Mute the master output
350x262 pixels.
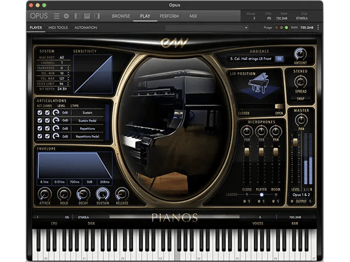coord(292,201)
